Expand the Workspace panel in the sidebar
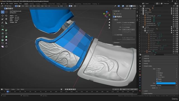Viewport: 179px width, 101px height. (117, 42)
